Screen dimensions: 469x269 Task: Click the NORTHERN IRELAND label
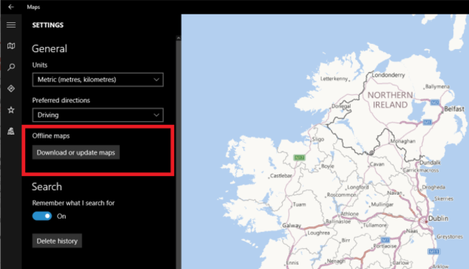click(390, 100)
